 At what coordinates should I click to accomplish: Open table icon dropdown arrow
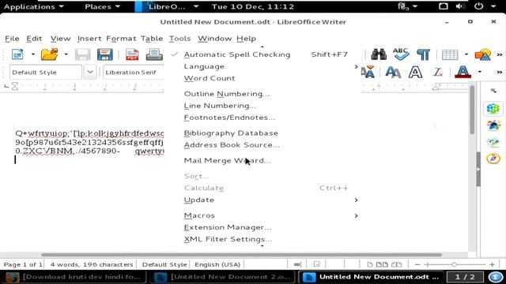[x=466, y=54]
